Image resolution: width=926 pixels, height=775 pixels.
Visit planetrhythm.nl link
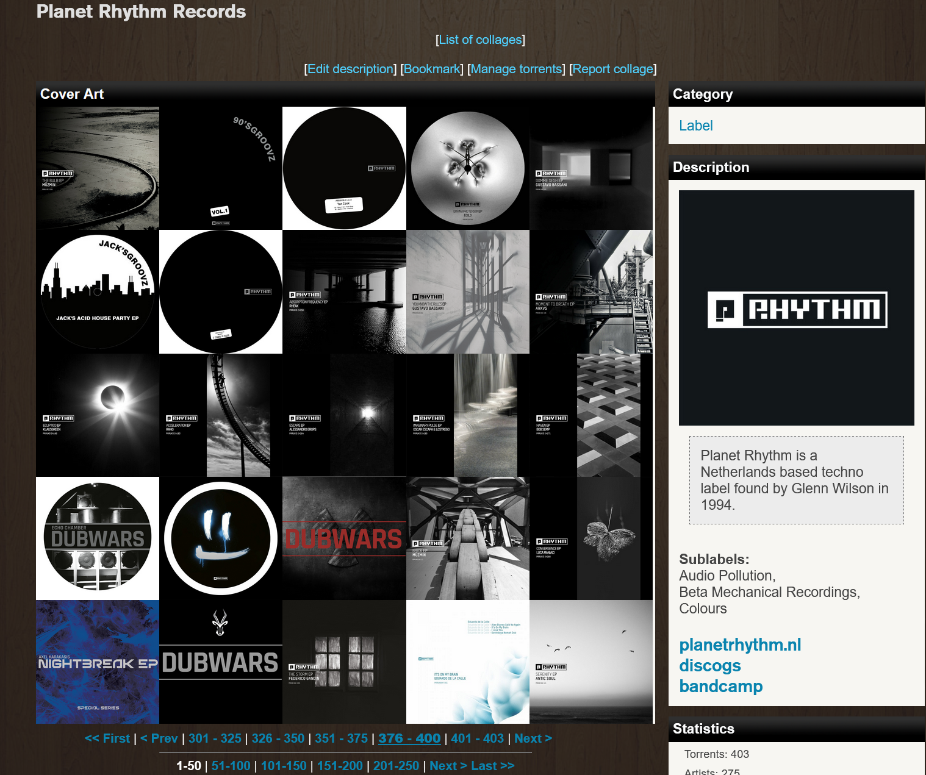740,645
